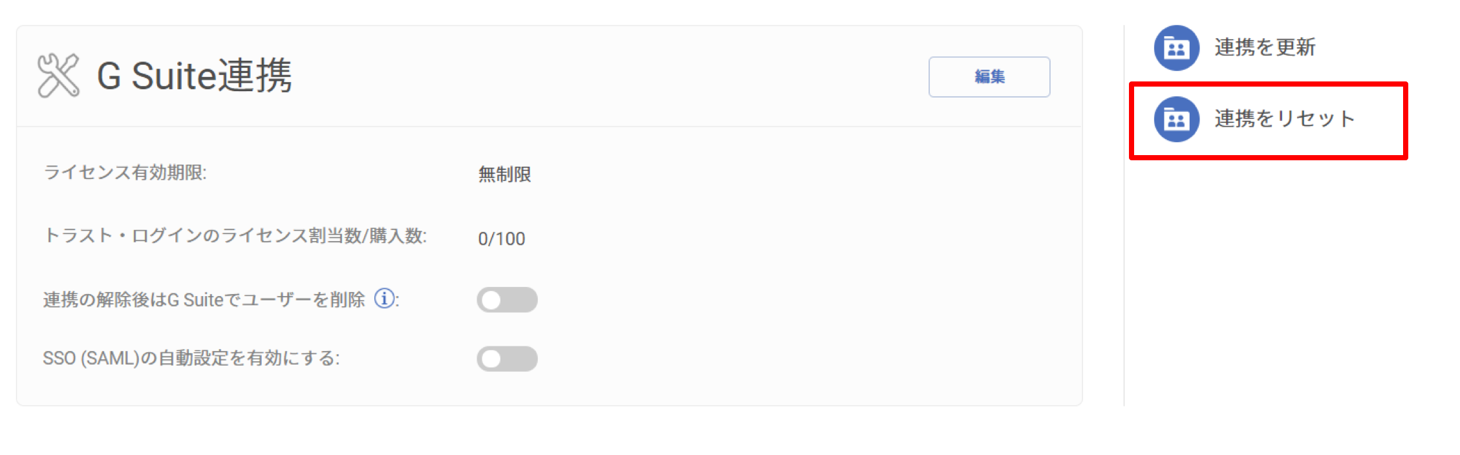The height and width of the screenshot is (455, 1460).
Task: Click the knob of the ユーザーを削除 toggle
Action: click(x=491, y=300)
